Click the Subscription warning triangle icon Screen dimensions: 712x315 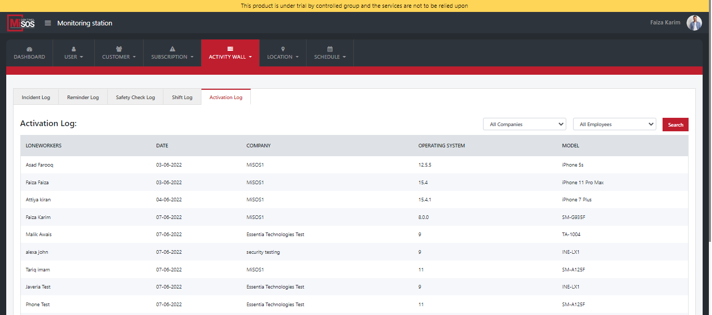tap(172, 49)
